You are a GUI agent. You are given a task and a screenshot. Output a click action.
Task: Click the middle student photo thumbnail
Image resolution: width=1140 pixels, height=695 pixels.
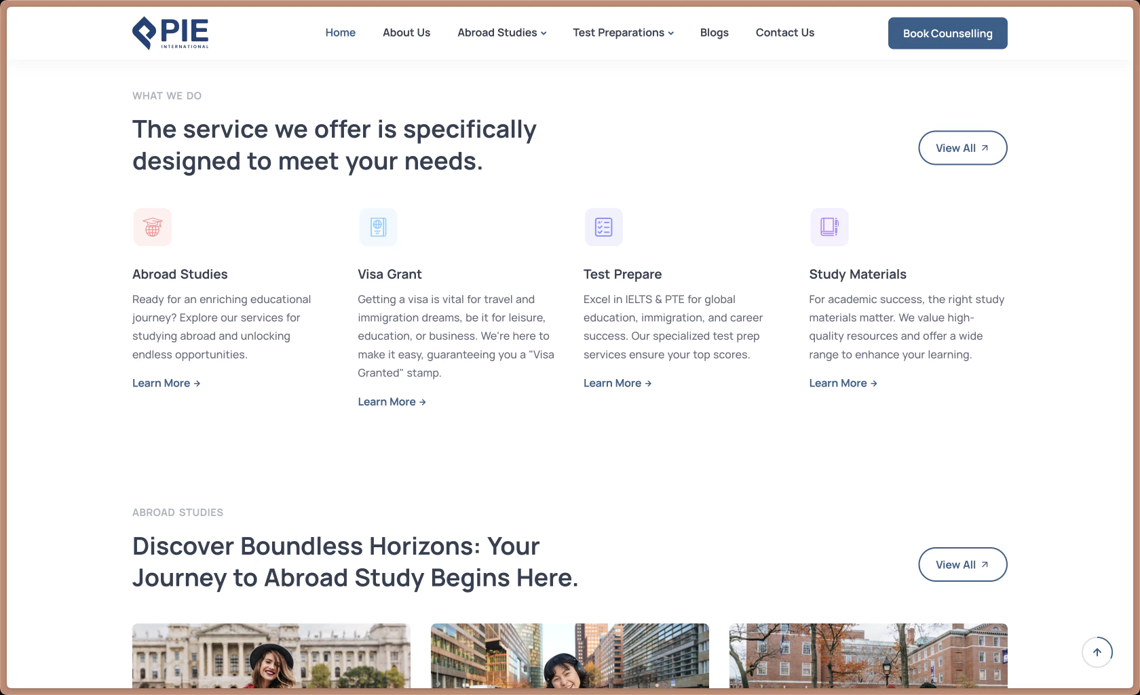(x=569, y=658)
